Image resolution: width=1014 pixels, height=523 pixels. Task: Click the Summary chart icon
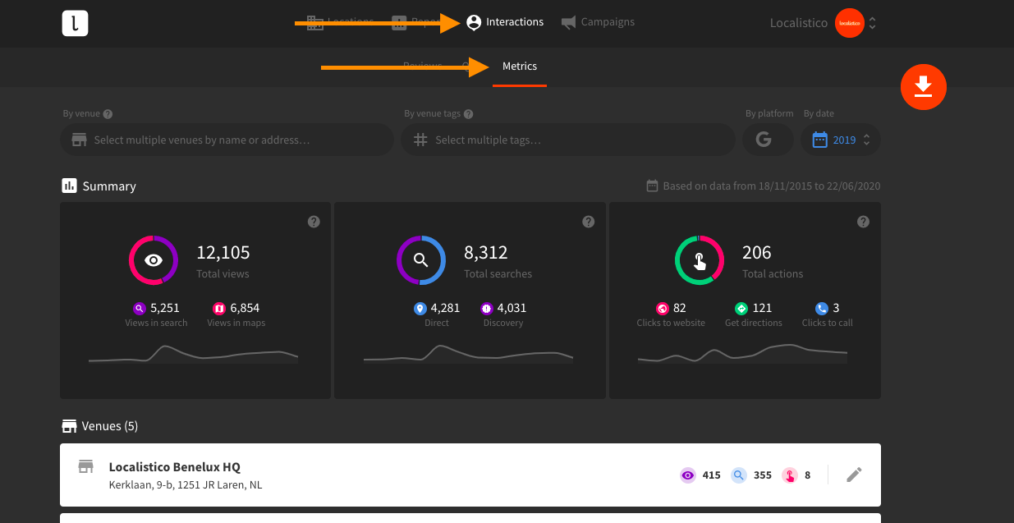(69, 186)
